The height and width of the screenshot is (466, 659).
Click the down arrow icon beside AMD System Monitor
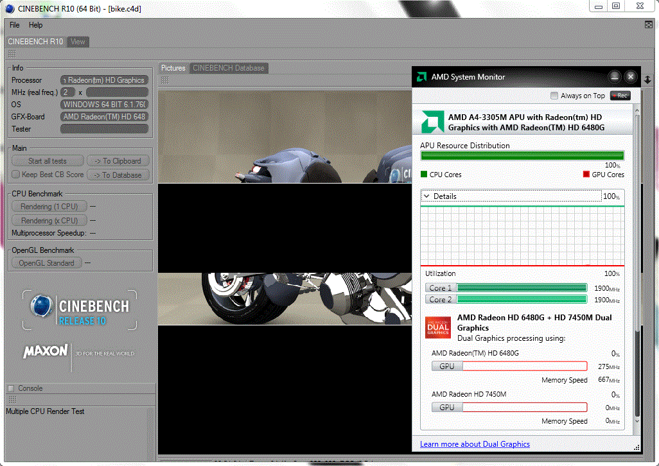click(x=647, y=80)
